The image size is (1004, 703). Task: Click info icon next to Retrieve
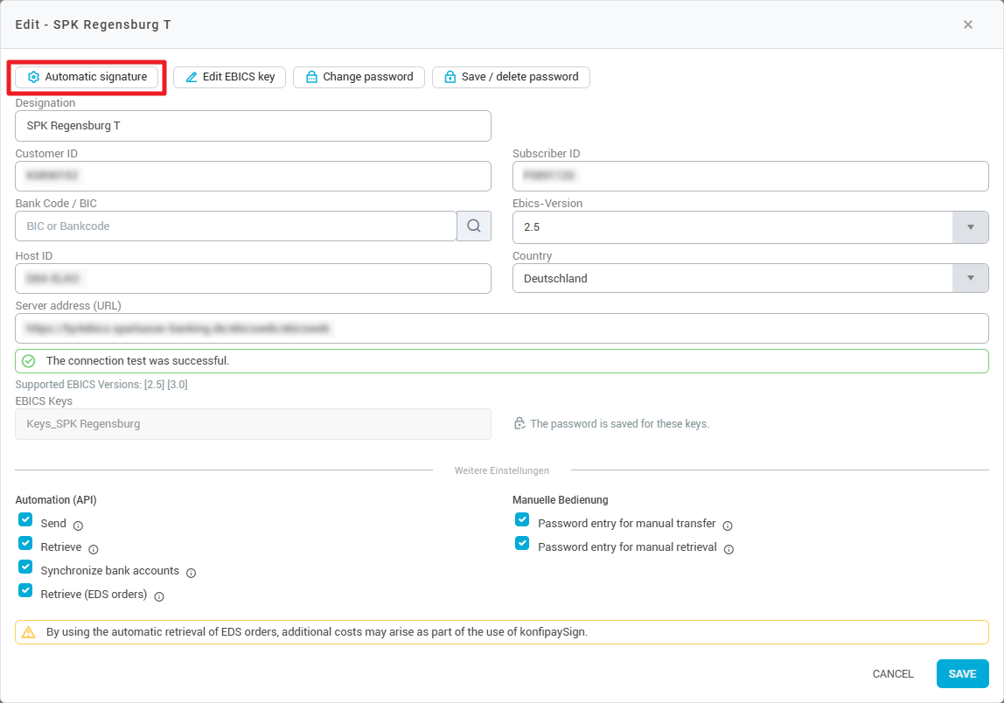[94, 549]
